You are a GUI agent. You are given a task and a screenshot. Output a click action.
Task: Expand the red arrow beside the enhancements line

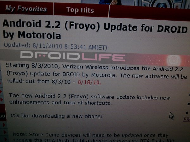pyautogui.click(x=1, y=100)
